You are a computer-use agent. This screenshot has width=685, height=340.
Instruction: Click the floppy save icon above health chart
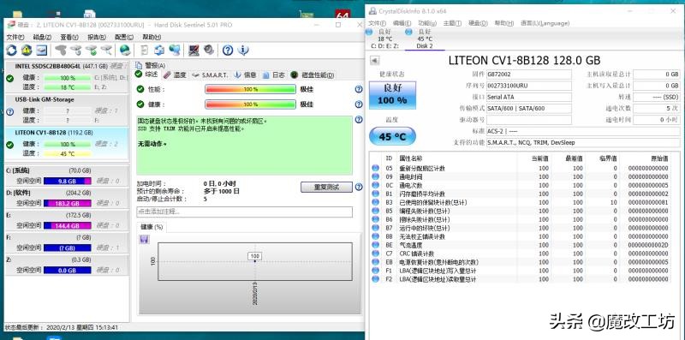(144, 239)
